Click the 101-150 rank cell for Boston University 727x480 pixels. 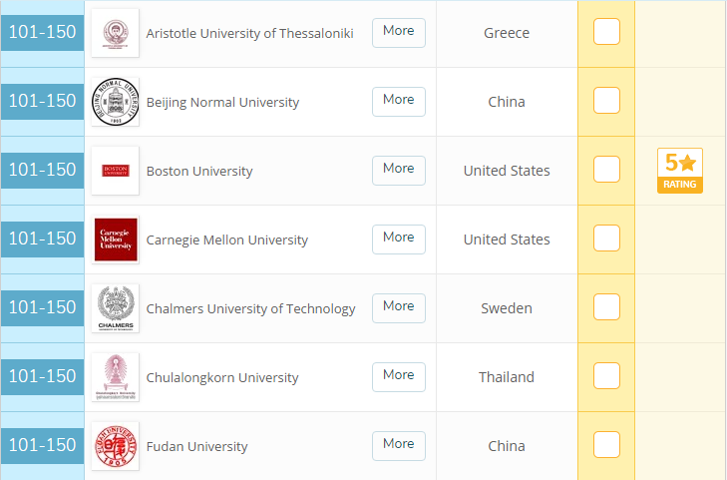[42, 171]
